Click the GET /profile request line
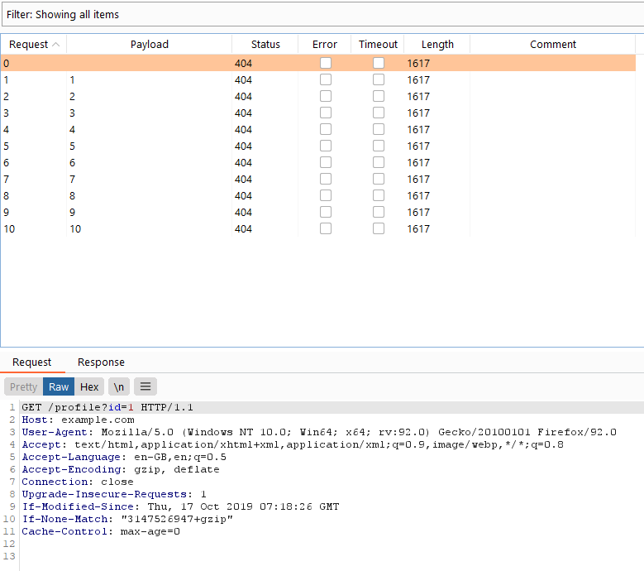644x571 pixels. pyautogui.click(x=107, y=407)
